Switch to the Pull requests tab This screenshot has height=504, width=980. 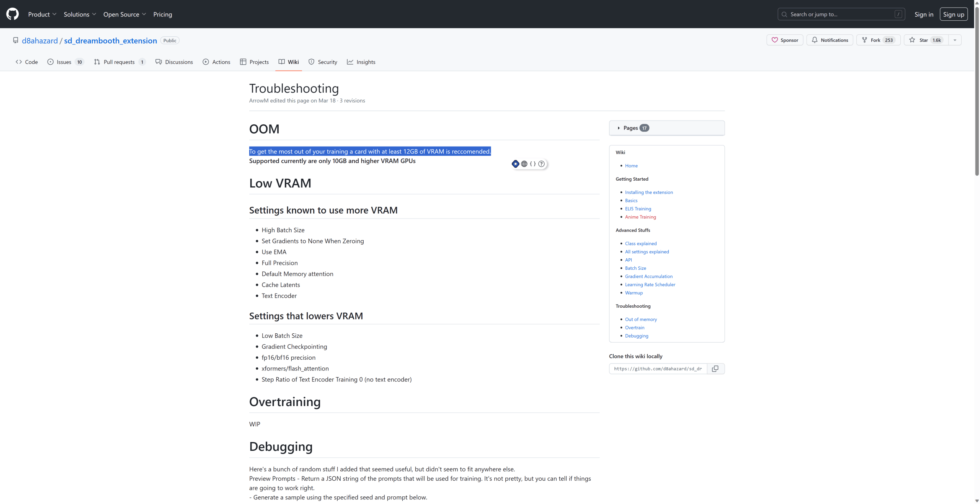[120, 62]
